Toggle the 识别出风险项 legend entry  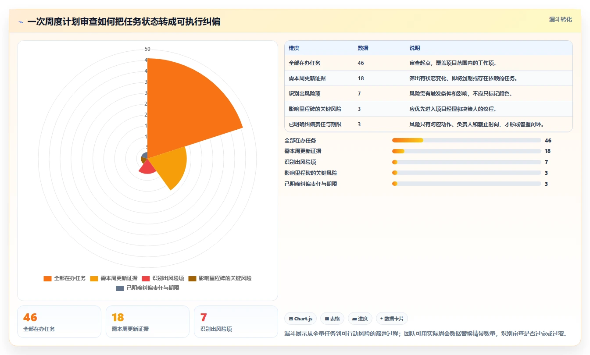pyautogui.click(x=163, y=278)
